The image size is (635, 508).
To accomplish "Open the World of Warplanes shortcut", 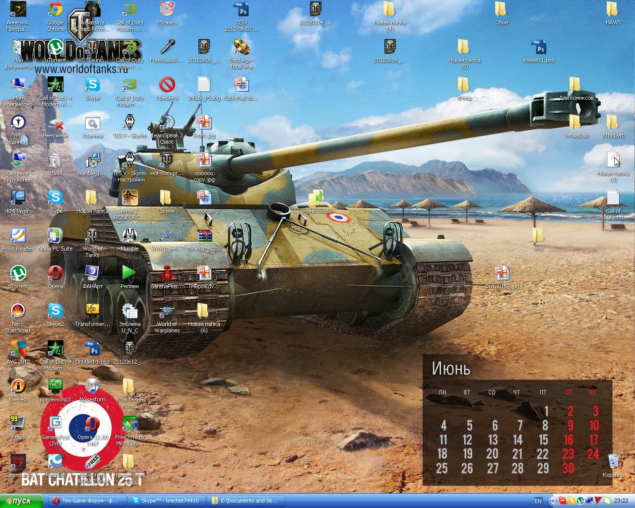I will (167, 311).
